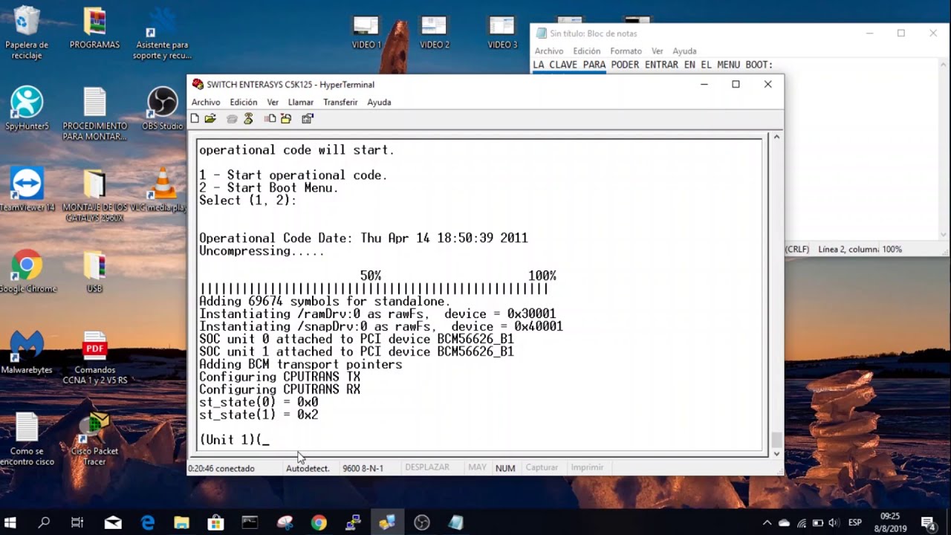Image resolution: width=951 pixels, height=535 pixels.
Task: Select the USB desktop folder icon
Action: click(x=94, y=271)
